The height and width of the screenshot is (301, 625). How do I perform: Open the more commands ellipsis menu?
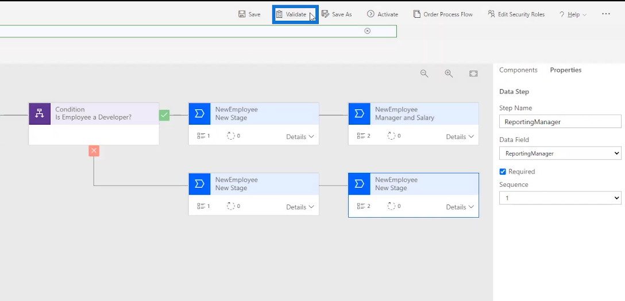pyautogui.click(x=606, y=14)
